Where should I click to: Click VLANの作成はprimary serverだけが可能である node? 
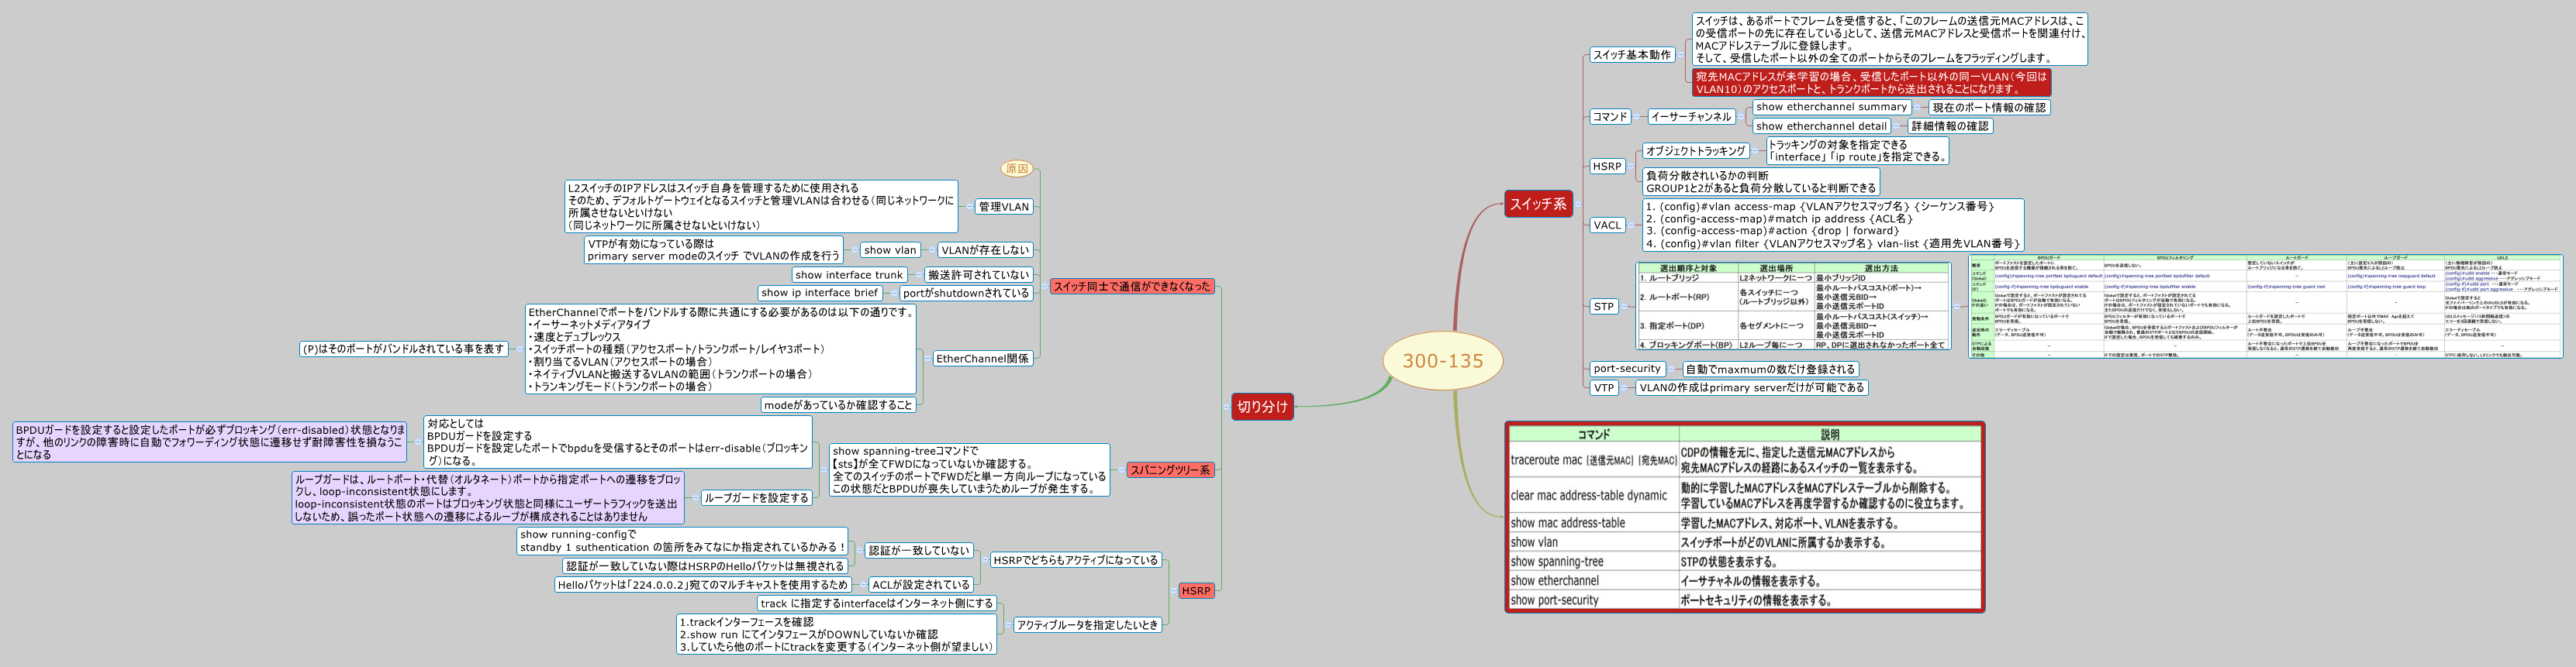(x=1752, y=387)
